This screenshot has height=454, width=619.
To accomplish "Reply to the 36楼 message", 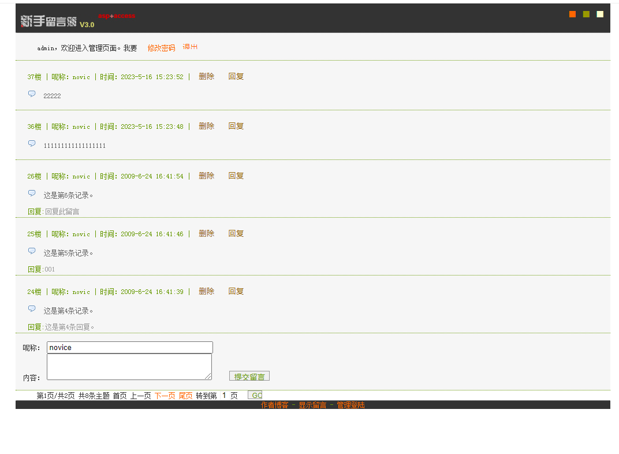I will pyautogui.click(x=236, y=126).
